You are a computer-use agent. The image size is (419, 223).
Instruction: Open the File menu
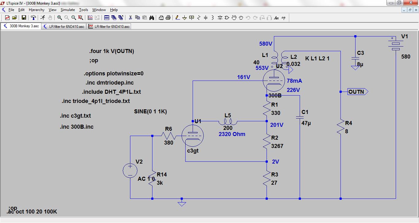pos(11,10)
